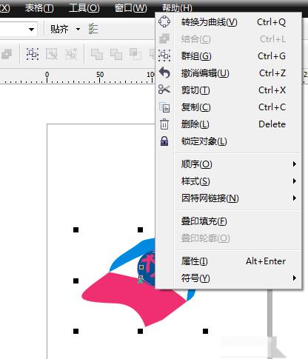Click the bottom-left selection handle

(x=76, y=331)
